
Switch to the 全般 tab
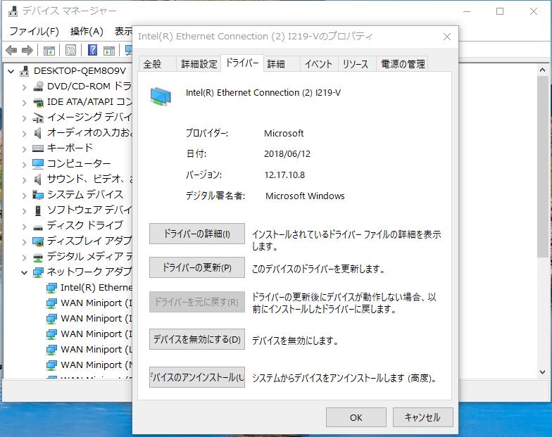(157, 64)
